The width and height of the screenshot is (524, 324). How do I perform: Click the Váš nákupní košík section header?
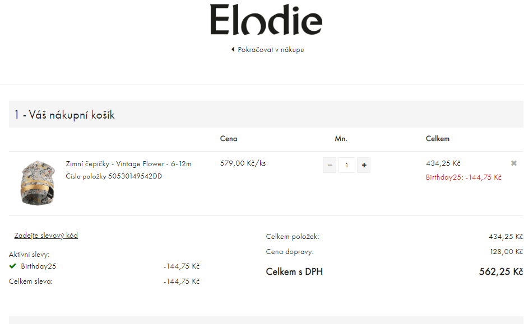(x=64, y=115)
